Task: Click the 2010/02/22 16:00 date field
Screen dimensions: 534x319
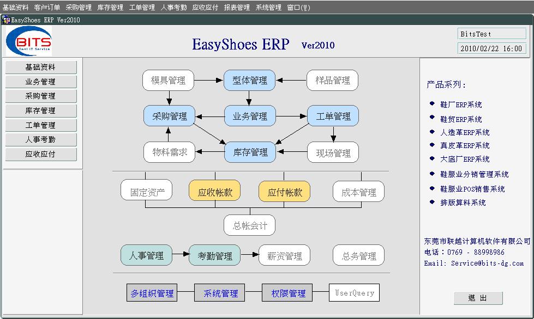Action: pos(492,48)
